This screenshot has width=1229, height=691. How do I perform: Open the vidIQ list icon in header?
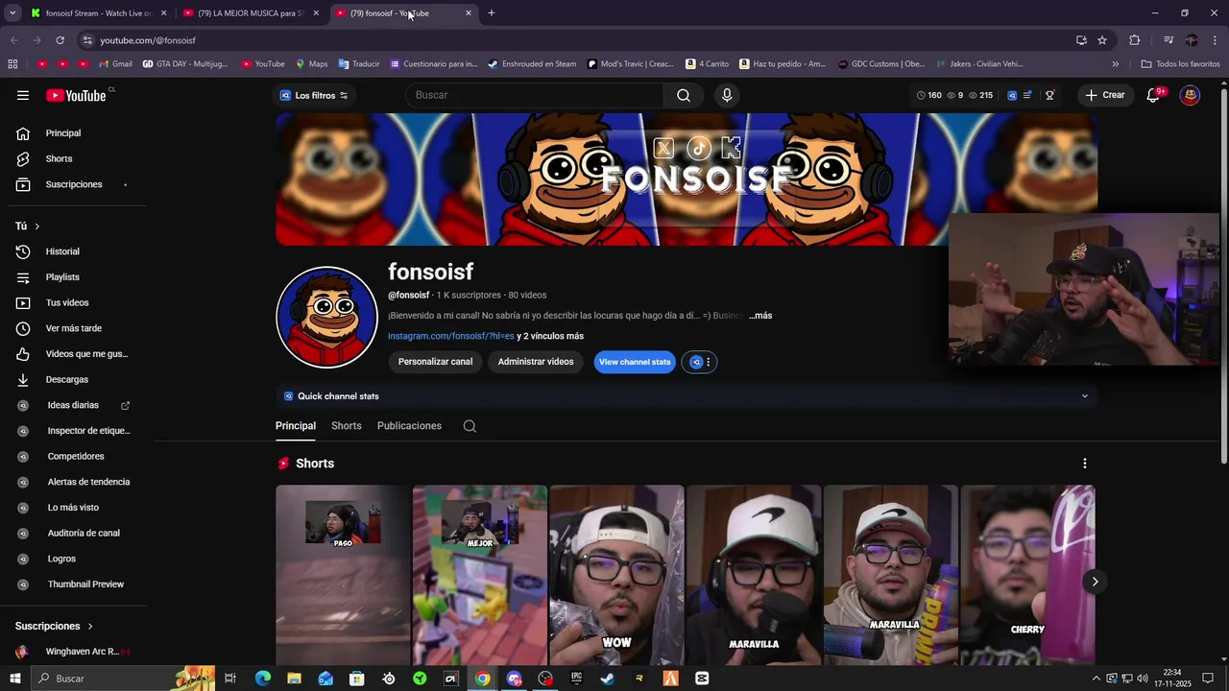[1027, 95]
